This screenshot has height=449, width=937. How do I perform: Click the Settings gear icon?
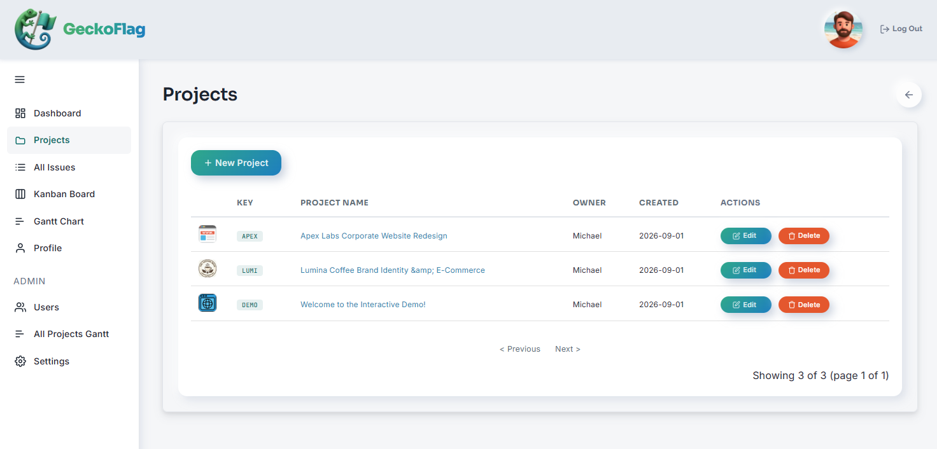[x=20, y=361]
